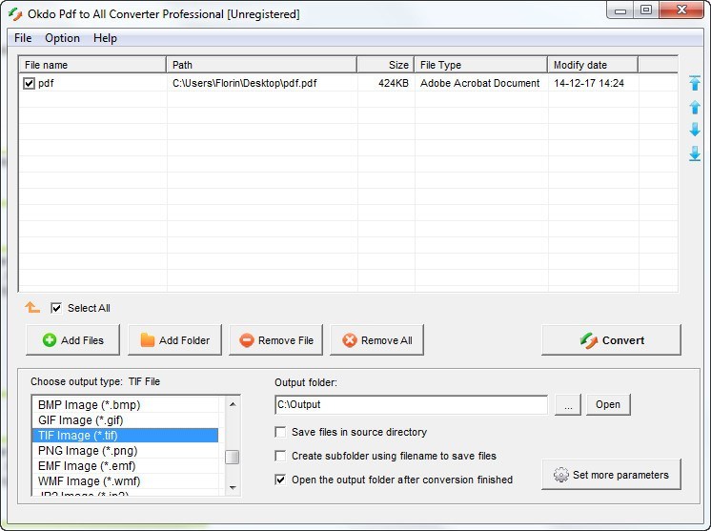Click the Remove All button

point(376,340)
